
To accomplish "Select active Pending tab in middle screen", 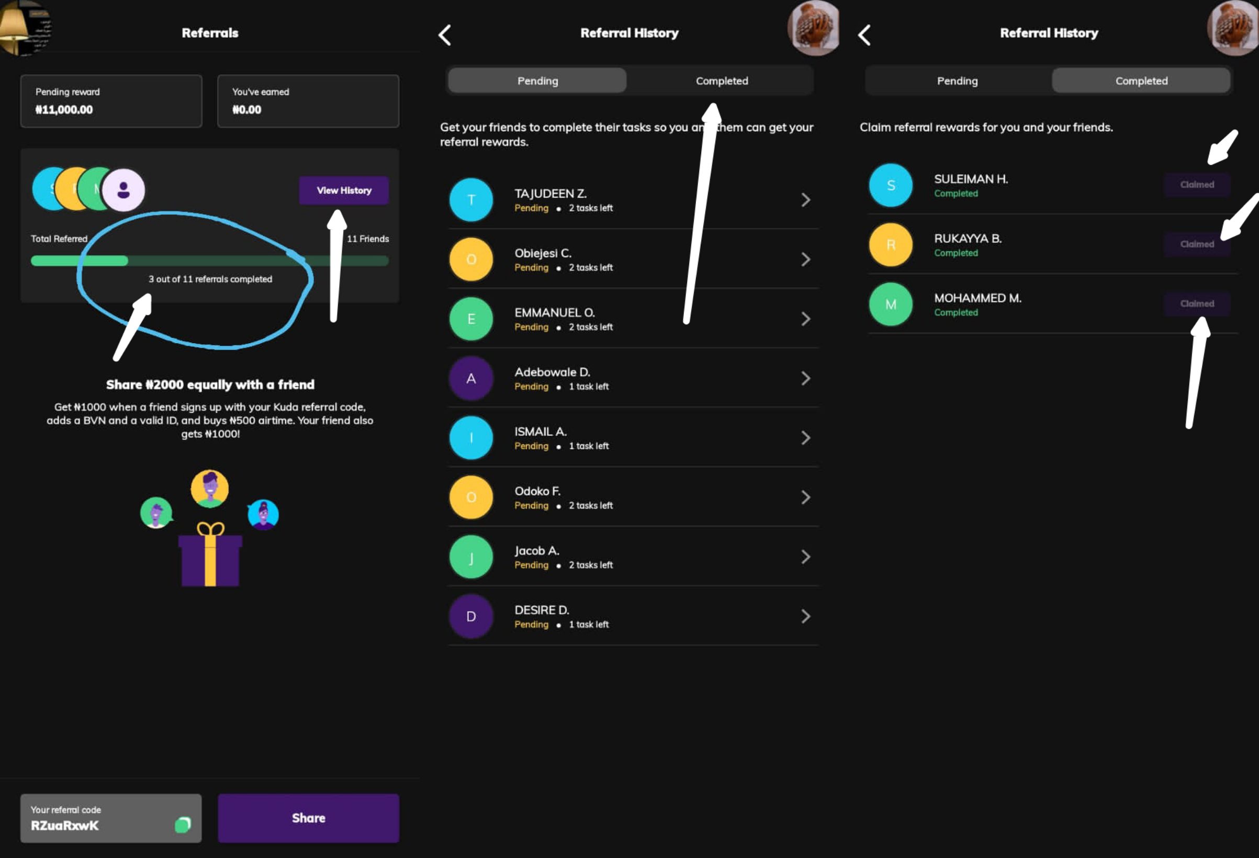I will click(x=537, y=81).
